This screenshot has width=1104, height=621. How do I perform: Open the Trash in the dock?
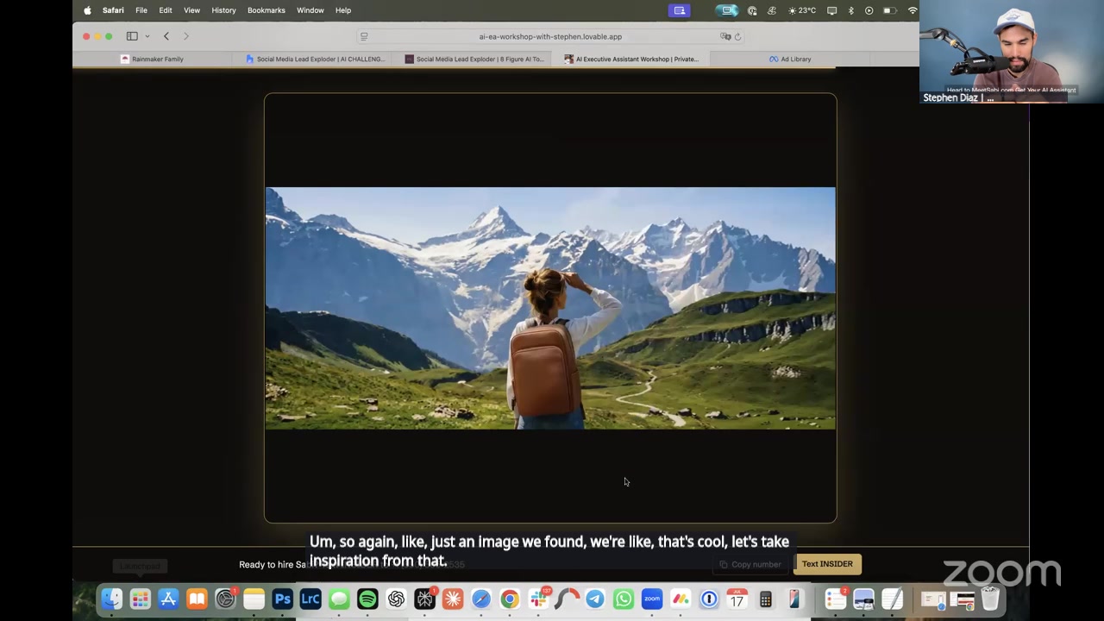click(990, 599)
